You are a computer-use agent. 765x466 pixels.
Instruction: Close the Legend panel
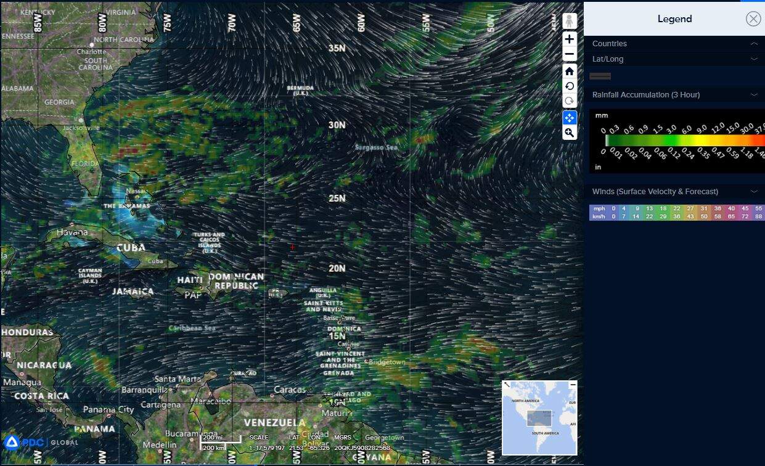pyautogui.click(x=753, y=19)
